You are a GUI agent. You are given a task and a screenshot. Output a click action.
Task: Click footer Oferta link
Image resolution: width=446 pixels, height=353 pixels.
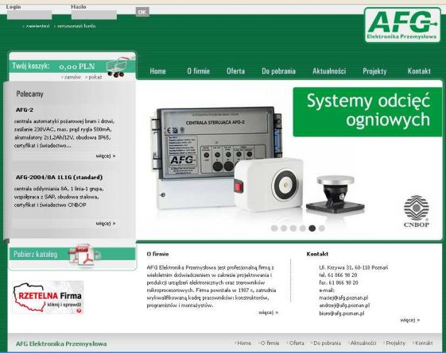pos(297,343)
